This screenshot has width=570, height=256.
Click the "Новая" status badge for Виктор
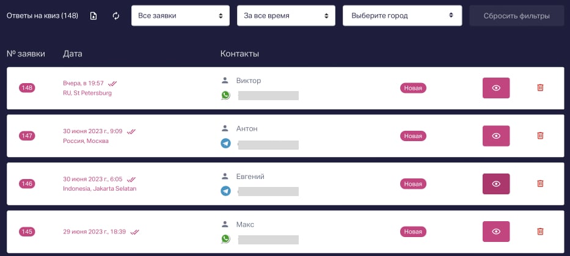pyautogui.click(x=413, y=88)
